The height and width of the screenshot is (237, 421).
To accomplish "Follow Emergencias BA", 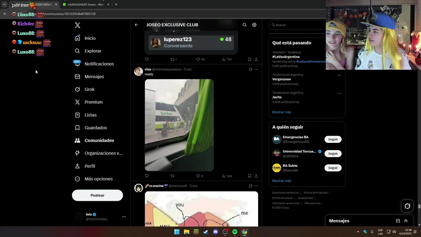I will point(333,139).
